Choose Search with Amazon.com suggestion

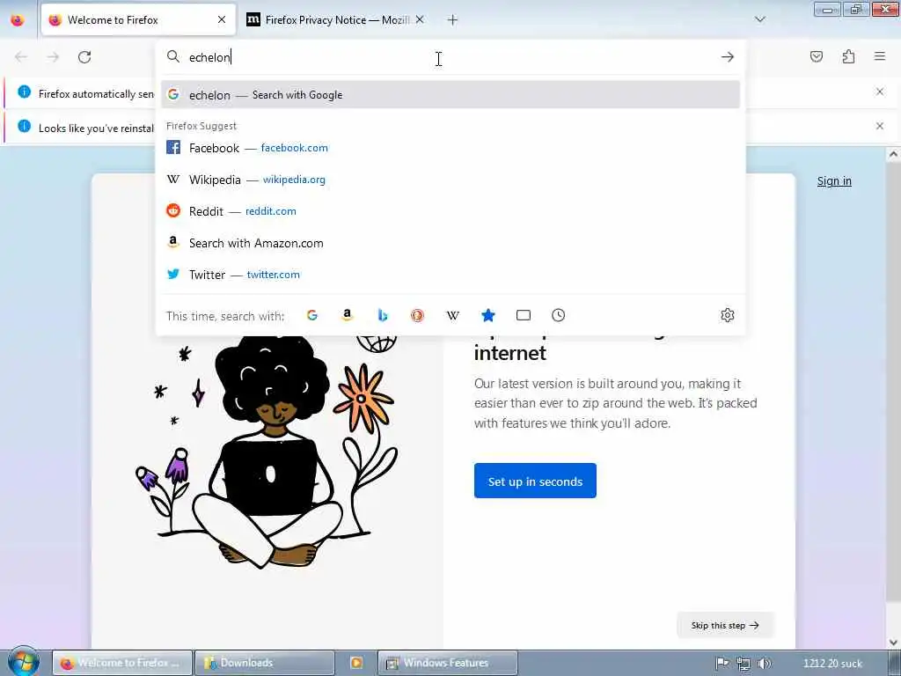pos(450,243)
